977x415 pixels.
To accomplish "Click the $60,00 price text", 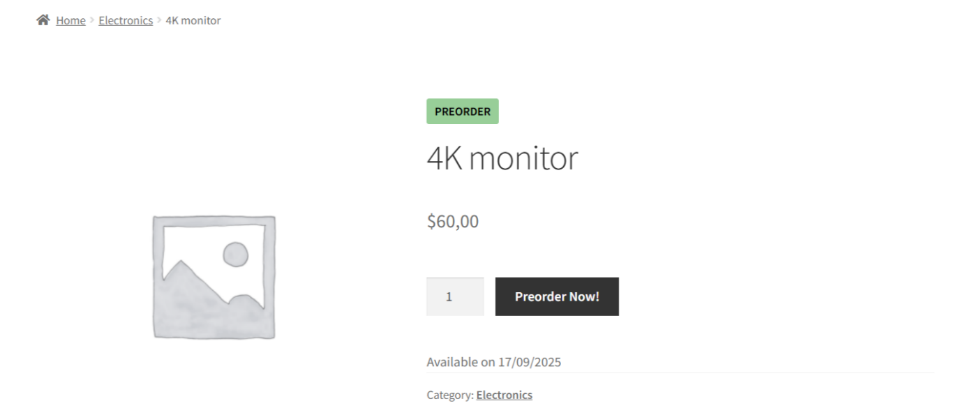I will click(452, 221).
